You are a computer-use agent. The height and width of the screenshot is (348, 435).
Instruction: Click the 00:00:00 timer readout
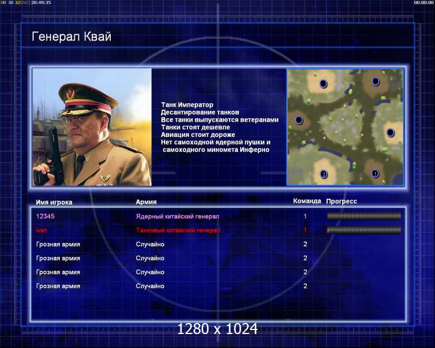[x=423, y=2]
